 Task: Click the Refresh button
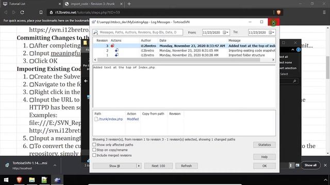coord(187,166)
